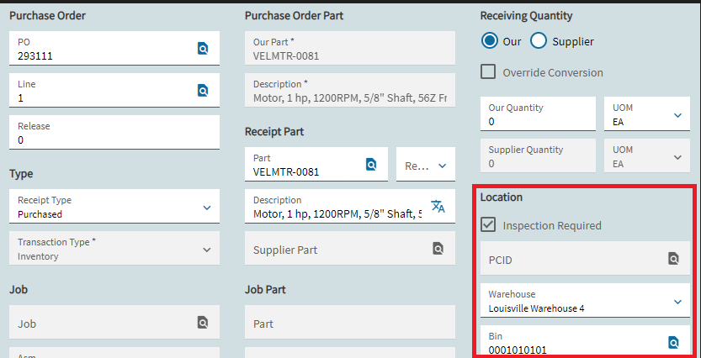Expand the Receipt Type dropdown

click(x=207, y=207)
